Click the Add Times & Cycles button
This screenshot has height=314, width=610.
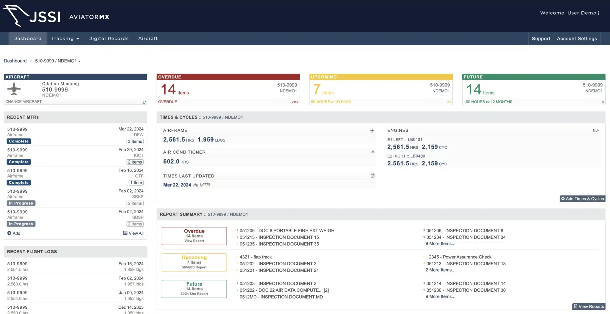(x=582, y=199)
